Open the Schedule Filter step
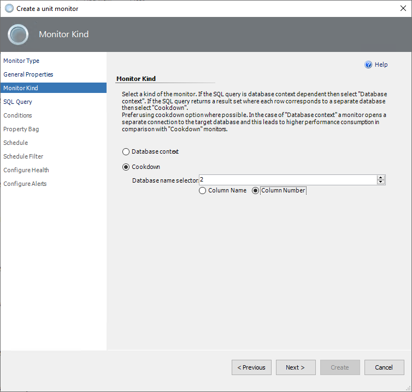 23,156
